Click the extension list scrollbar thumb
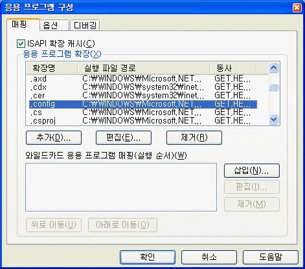This screenshot has width=305, height=269. click(x=274, y=87)
